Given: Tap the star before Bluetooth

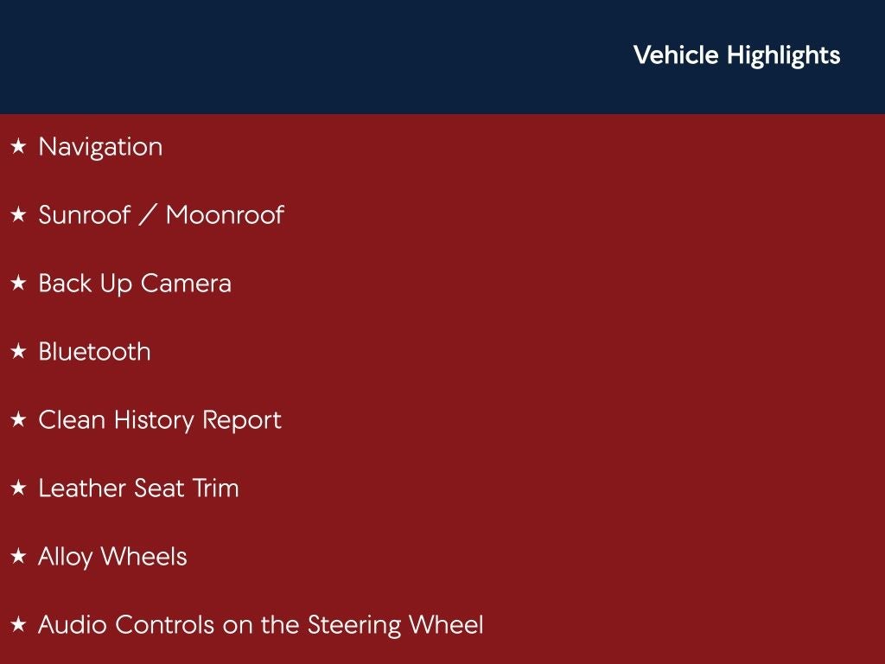Looking at the screenshot, I should [18, 352].
